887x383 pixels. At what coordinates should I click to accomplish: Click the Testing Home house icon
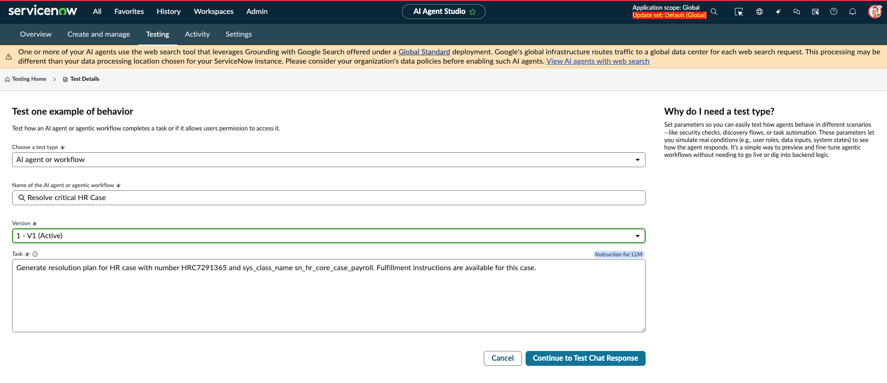coord(7,79)
